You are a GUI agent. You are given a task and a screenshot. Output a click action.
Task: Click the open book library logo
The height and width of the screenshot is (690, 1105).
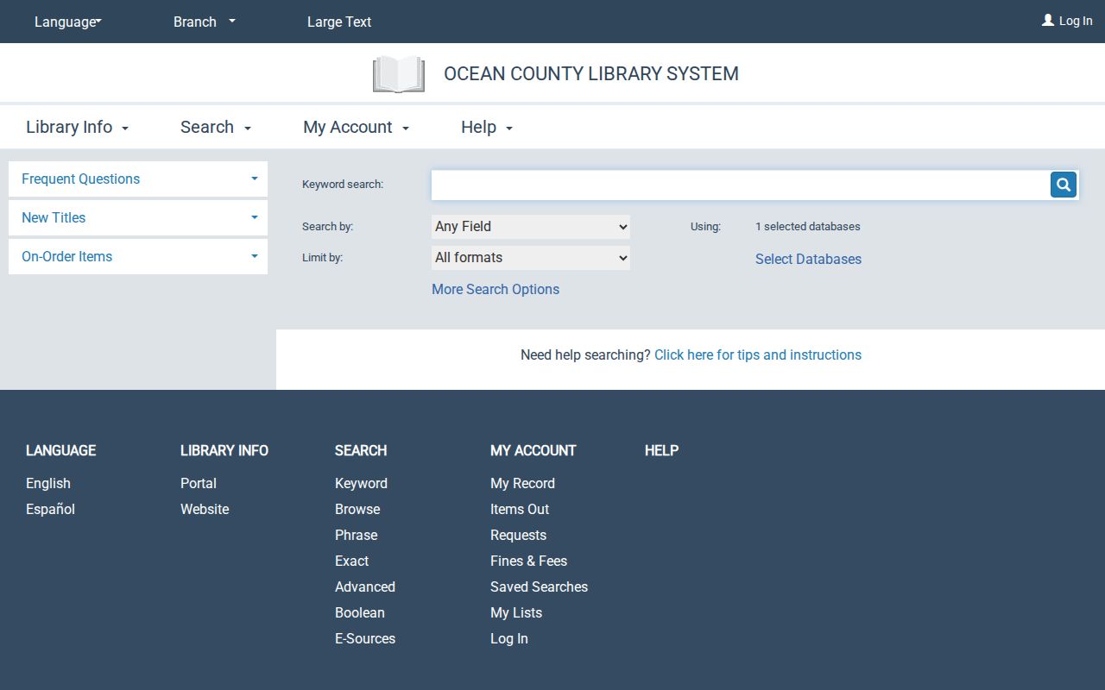pyautogui.click(x=399, y=74)
